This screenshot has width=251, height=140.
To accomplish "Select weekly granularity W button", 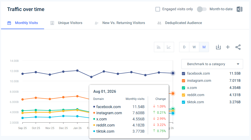I will click(x=194, y=47).
